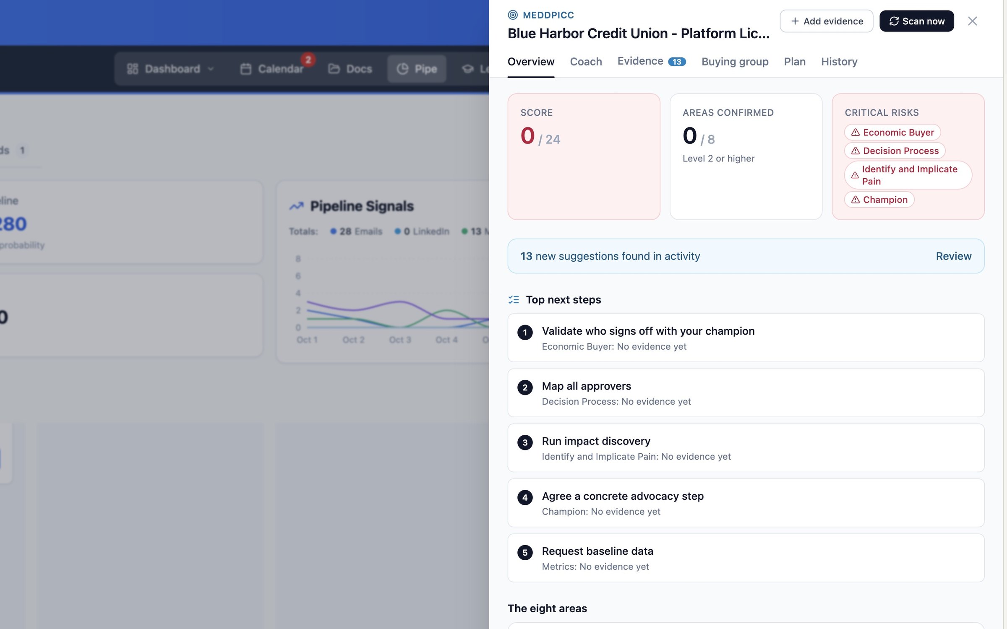Click the MEDDPICC target icon
This screenshot has width=1007, height=629.
pyautogui.click(x=513, y=15)
